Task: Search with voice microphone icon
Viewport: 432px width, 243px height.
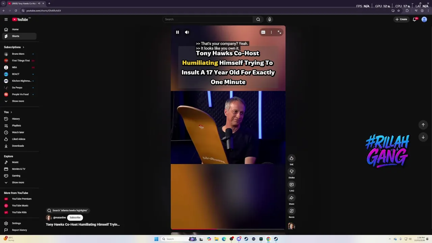Action: (270, 19)
